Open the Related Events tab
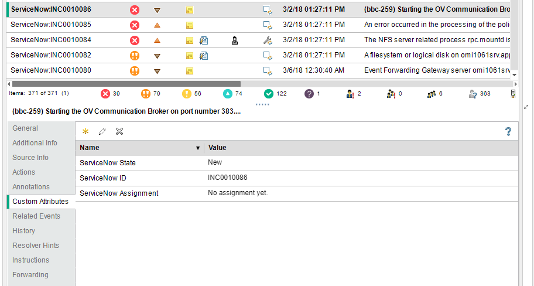The height and width of the screenshot is (286, 534). point(36,216)
